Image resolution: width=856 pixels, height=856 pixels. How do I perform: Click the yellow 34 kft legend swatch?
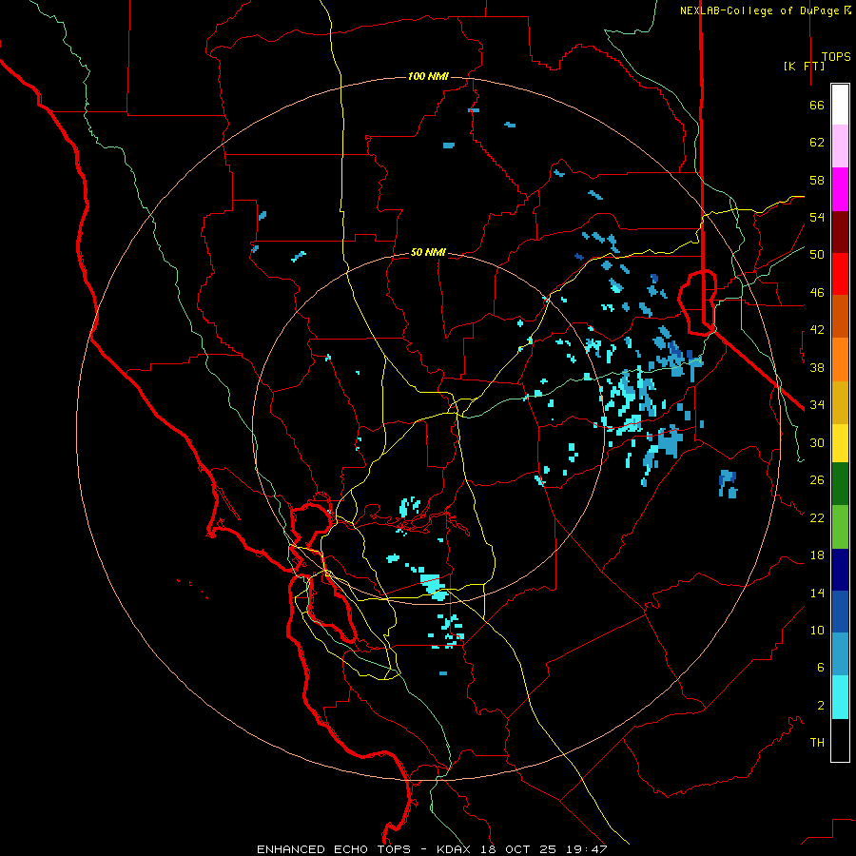840,443
